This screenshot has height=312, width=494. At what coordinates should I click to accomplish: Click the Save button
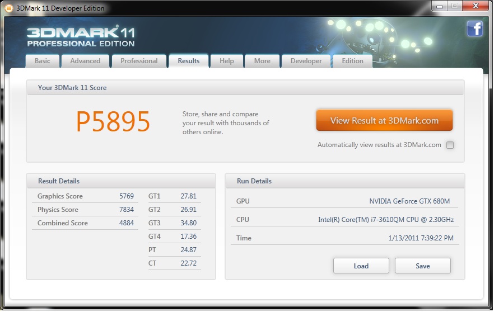[x=422, y=266]
